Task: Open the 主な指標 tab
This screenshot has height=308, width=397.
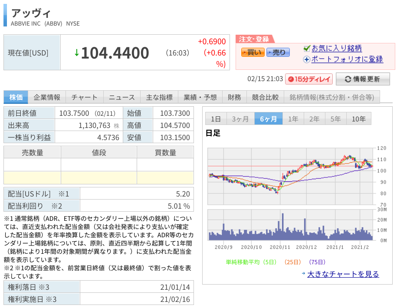Action: click(x=159, y=97)
